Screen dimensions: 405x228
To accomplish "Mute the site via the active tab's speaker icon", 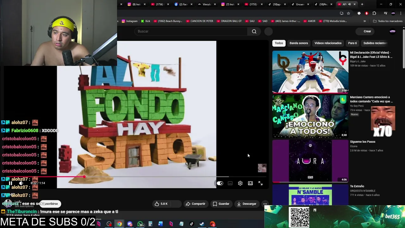I will point(349,4).
